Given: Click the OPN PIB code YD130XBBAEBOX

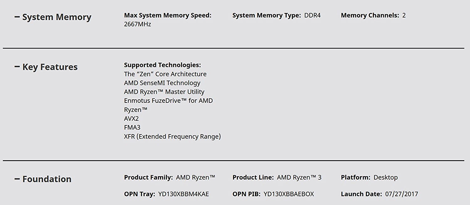Looking at the screenshot, I should pyautogui.click(x=289, y=194).
